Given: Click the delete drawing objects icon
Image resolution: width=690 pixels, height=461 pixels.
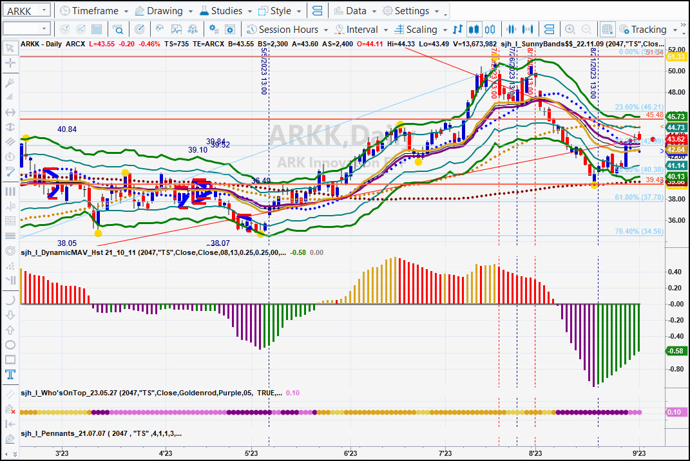Looking at the screenshot, I should click(10, 409).
